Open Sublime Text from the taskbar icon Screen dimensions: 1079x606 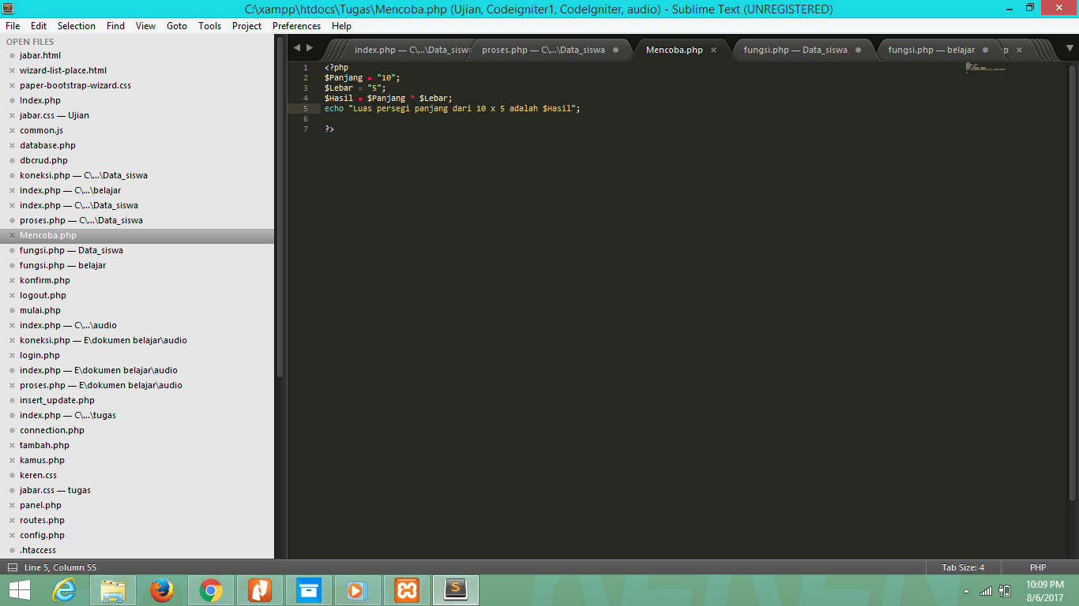click(x=456, y=589)
